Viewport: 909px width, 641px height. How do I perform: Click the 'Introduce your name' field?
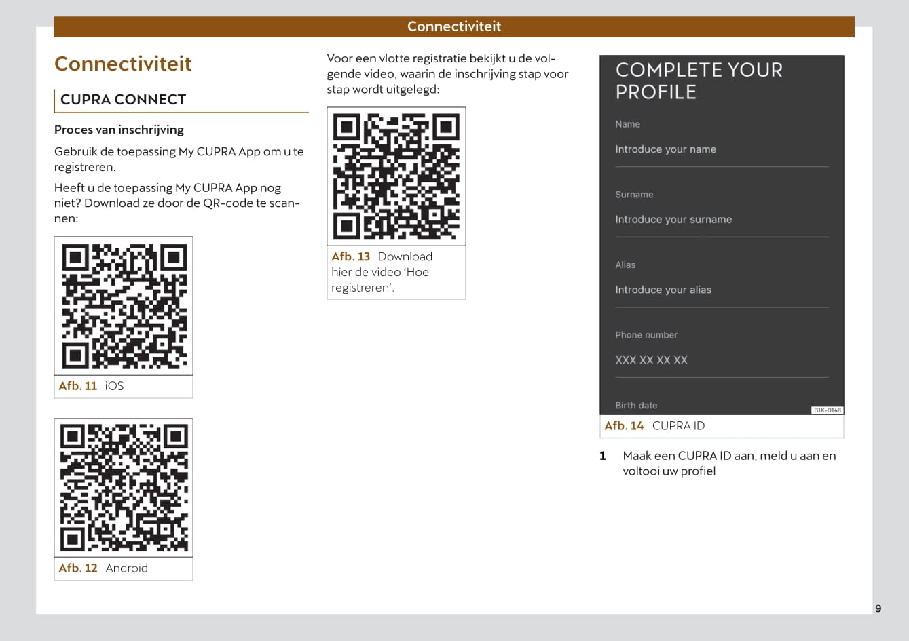click(x=665, y=149)
